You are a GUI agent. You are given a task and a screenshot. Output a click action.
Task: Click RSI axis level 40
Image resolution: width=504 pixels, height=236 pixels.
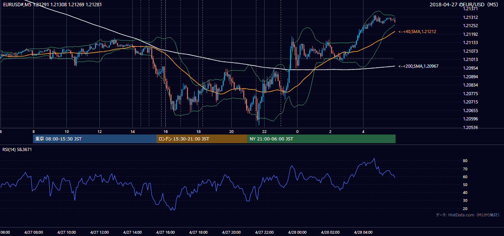tap(465, 192)
